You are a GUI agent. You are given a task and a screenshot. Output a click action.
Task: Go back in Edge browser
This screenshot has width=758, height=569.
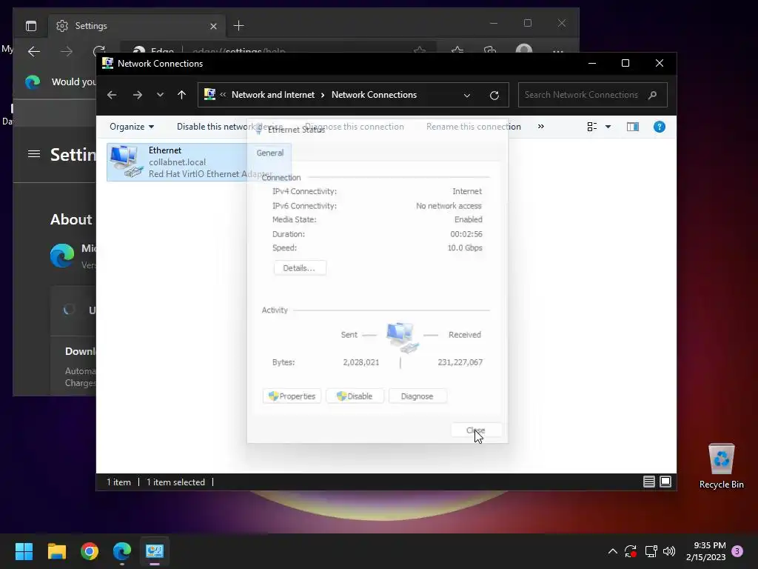34,51
